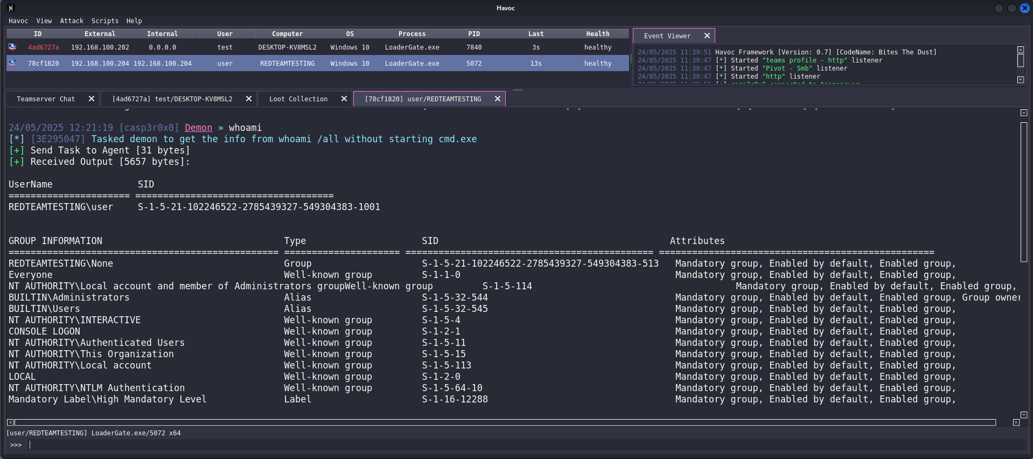Click the BUILTIN\Administrators group line
The height and width of the screenshot is (459, 1033).
514,297
